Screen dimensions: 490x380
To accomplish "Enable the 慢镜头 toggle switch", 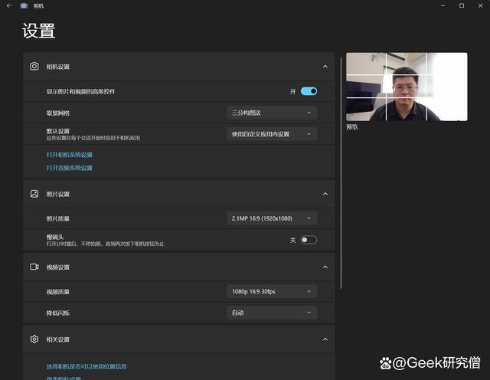I will (309, 240).
